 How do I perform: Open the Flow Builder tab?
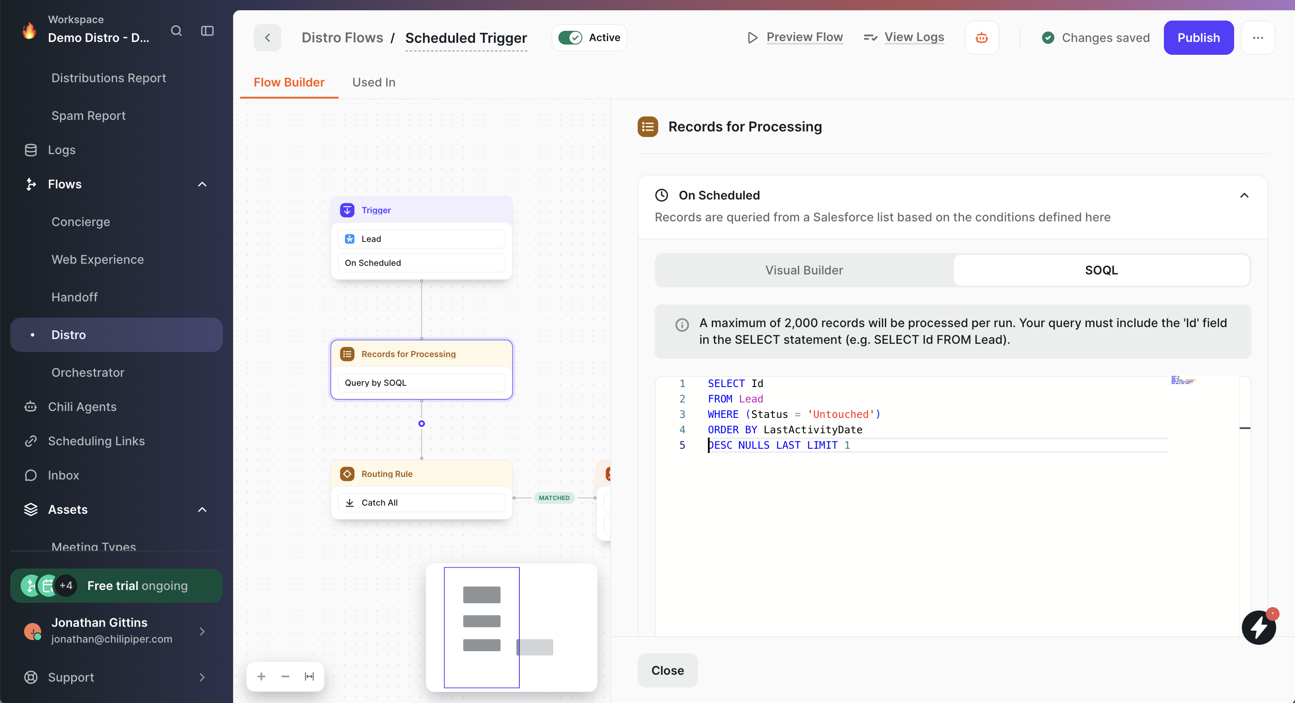(x=289, y=82)
